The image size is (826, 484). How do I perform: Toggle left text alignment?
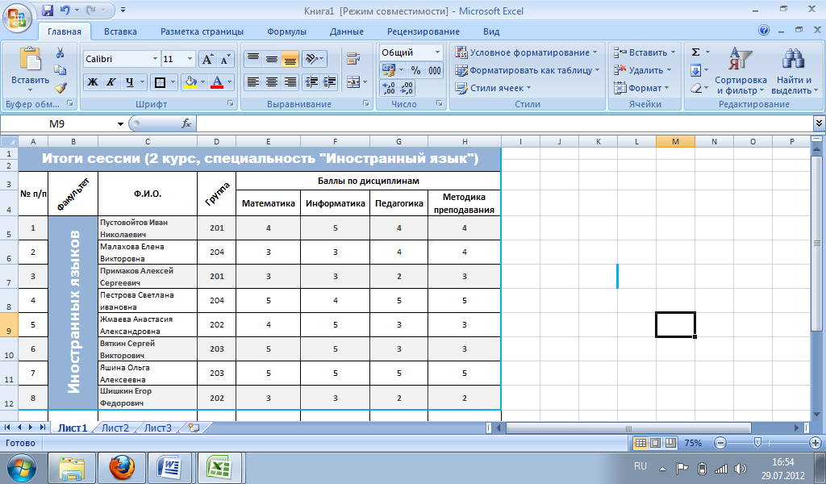click(x=253, y=81)
